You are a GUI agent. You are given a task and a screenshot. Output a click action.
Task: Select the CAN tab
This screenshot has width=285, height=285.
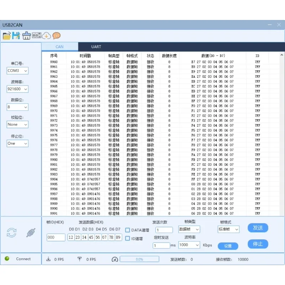(59, 47)
